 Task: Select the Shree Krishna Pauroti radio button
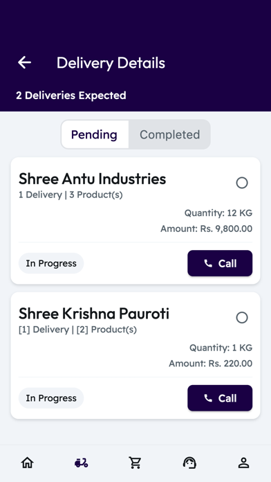[242, 318]
